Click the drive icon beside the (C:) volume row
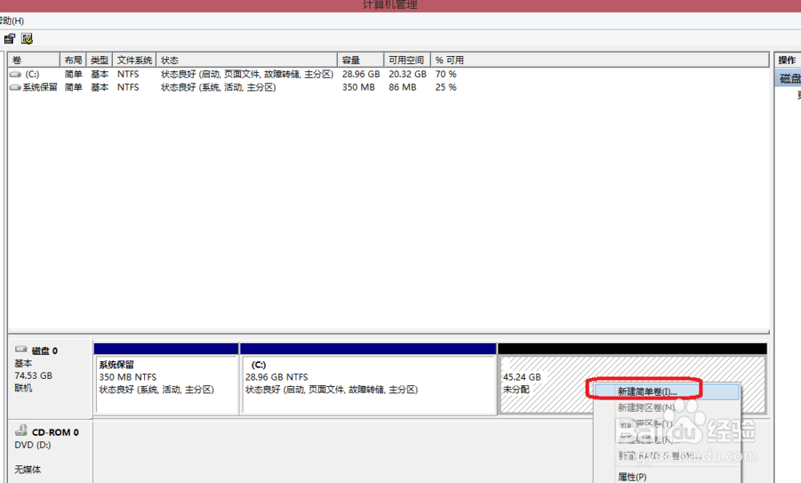Screen dimensions: 801x483 pos(14,74)
